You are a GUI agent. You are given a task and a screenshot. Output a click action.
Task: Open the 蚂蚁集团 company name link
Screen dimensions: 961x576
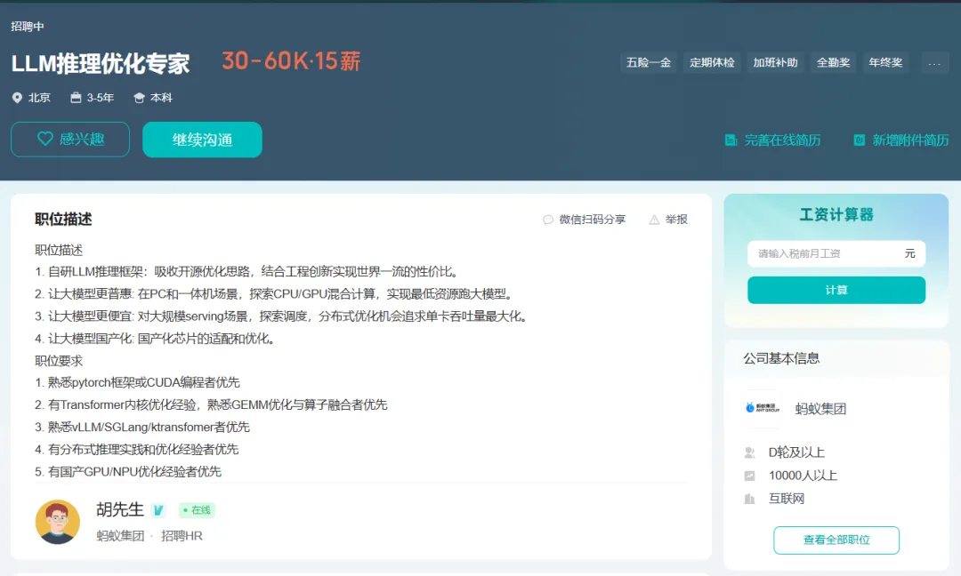[820, 409]
